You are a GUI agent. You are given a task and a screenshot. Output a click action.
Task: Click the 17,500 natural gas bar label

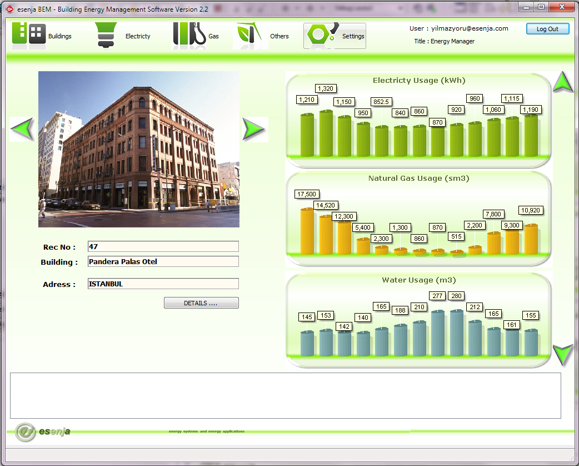(306, 194)
